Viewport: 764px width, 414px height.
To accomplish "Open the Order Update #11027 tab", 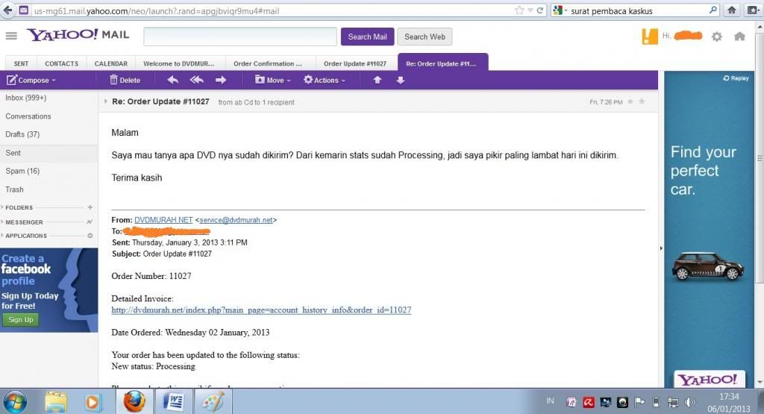I will pos(354,64).
